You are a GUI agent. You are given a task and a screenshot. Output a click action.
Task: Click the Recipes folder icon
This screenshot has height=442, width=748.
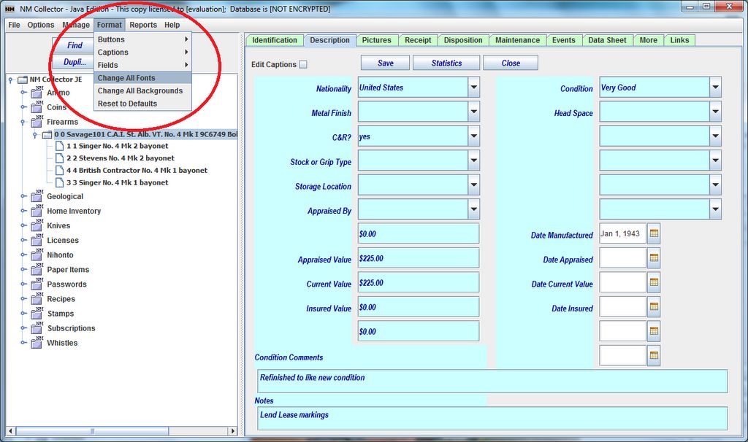[37, 299]
